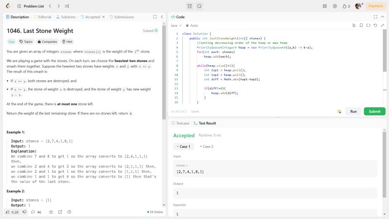Open the settings gear icon
The width and height of the screenshot is (389, 219).
click(335, 6)
